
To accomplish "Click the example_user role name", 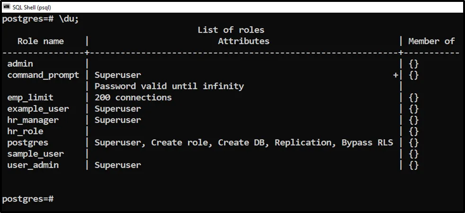I will coord(38,109).
